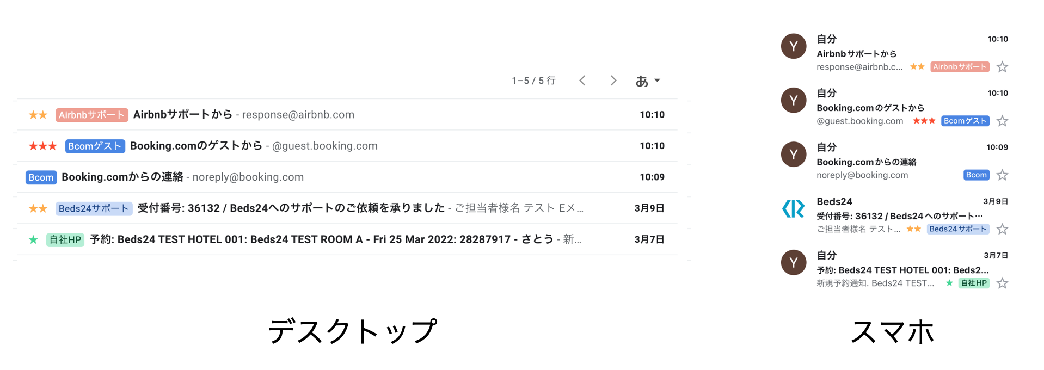Click the green star on 自社HP row
Screen dimensions: 1044x370
pyautogui.click(x=34, y=239)
